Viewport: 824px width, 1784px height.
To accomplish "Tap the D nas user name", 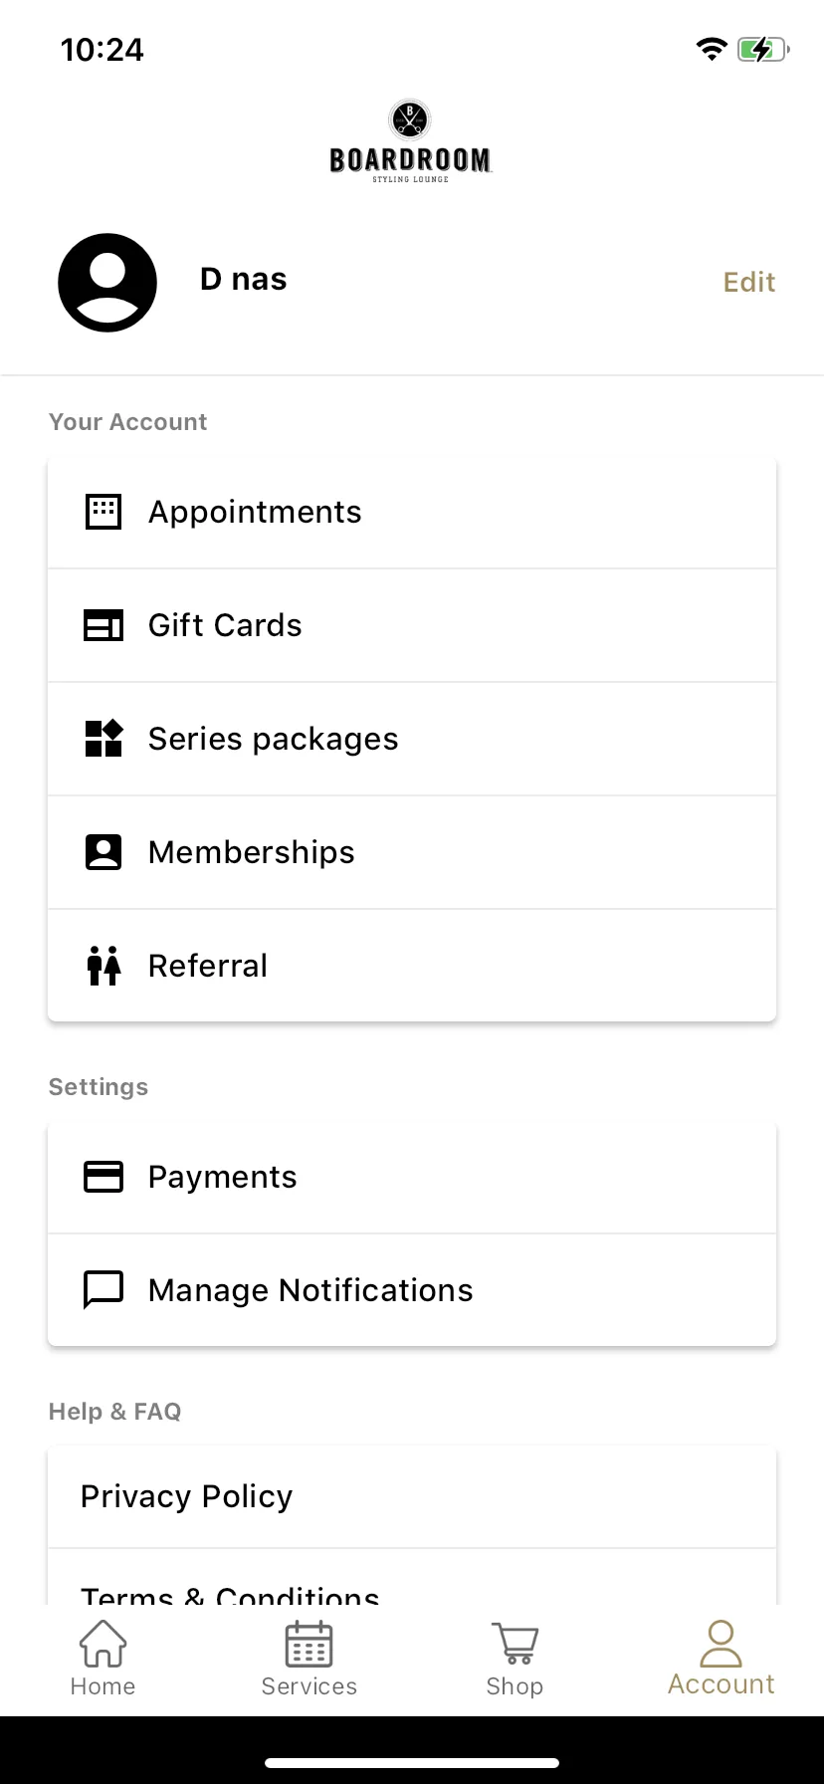I will [244, 279].
